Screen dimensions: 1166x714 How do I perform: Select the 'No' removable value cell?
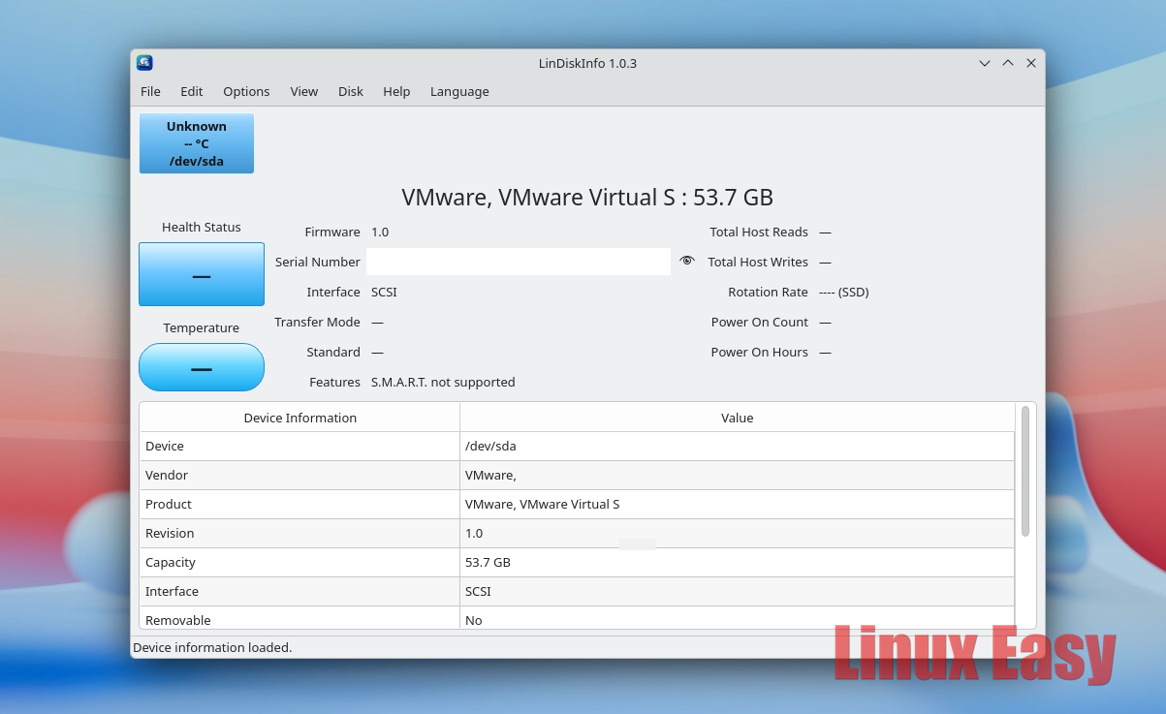tap(737, 618)
